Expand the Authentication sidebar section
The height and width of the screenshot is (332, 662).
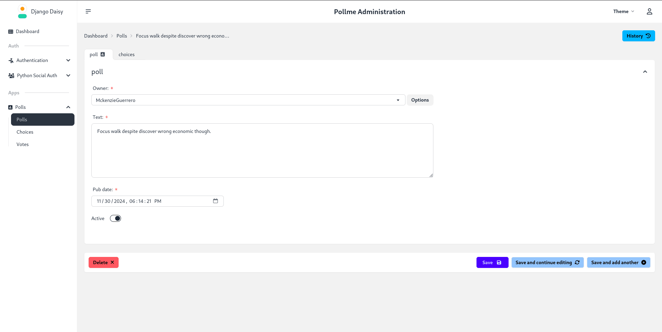(x=68, y=60)
